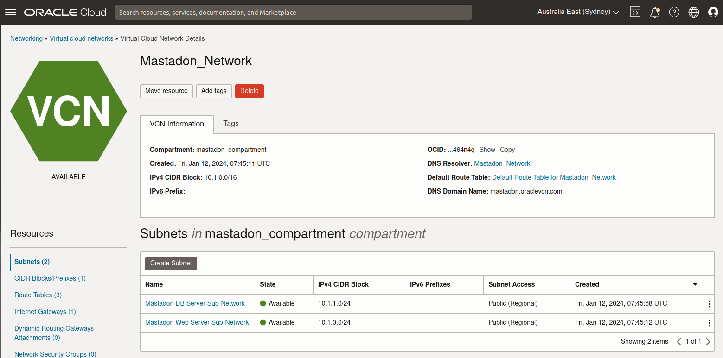Select Network Security Groups (0) in Resources
723x358 pixels.
tap(55, 354)
